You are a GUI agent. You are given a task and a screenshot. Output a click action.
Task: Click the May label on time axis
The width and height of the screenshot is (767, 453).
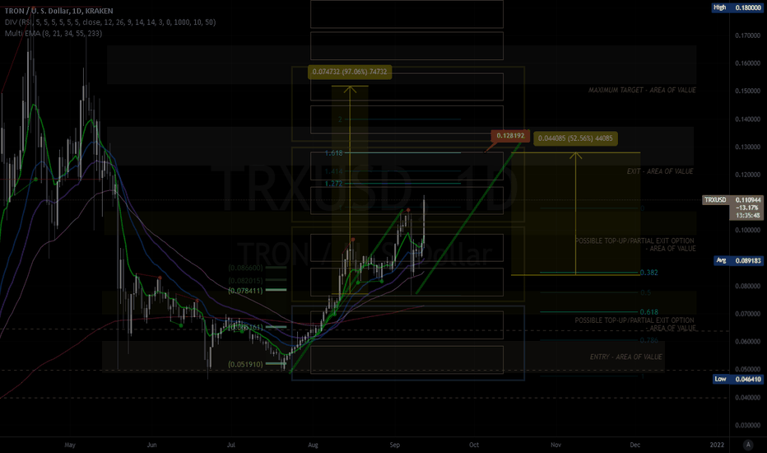coord(70,445)
